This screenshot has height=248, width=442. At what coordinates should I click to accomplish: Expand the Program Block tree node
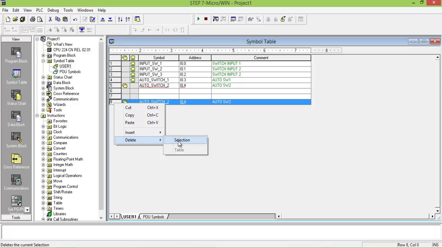[x=43, y=55]
